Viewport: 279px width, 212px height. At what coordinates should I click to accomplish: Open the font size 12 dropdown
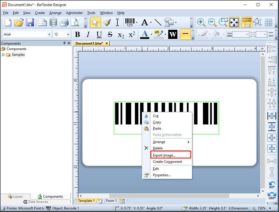tap(68, 34)
